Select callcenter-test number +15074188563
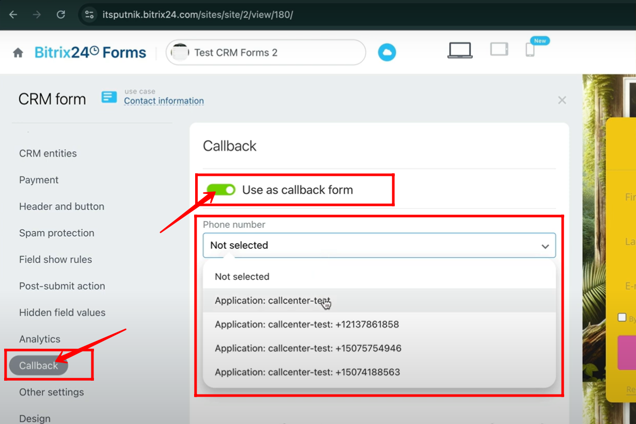The height and width of the screenshot is (424, 636). 379,372
